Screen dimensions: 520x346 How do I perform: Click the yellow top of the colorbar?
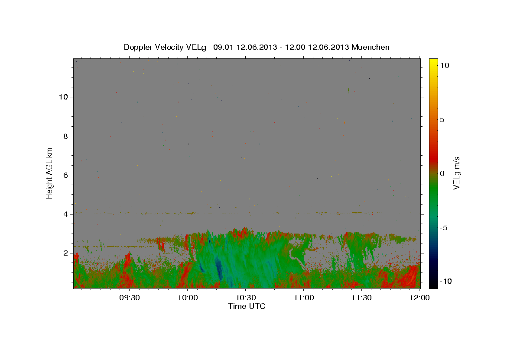[433, 63]
